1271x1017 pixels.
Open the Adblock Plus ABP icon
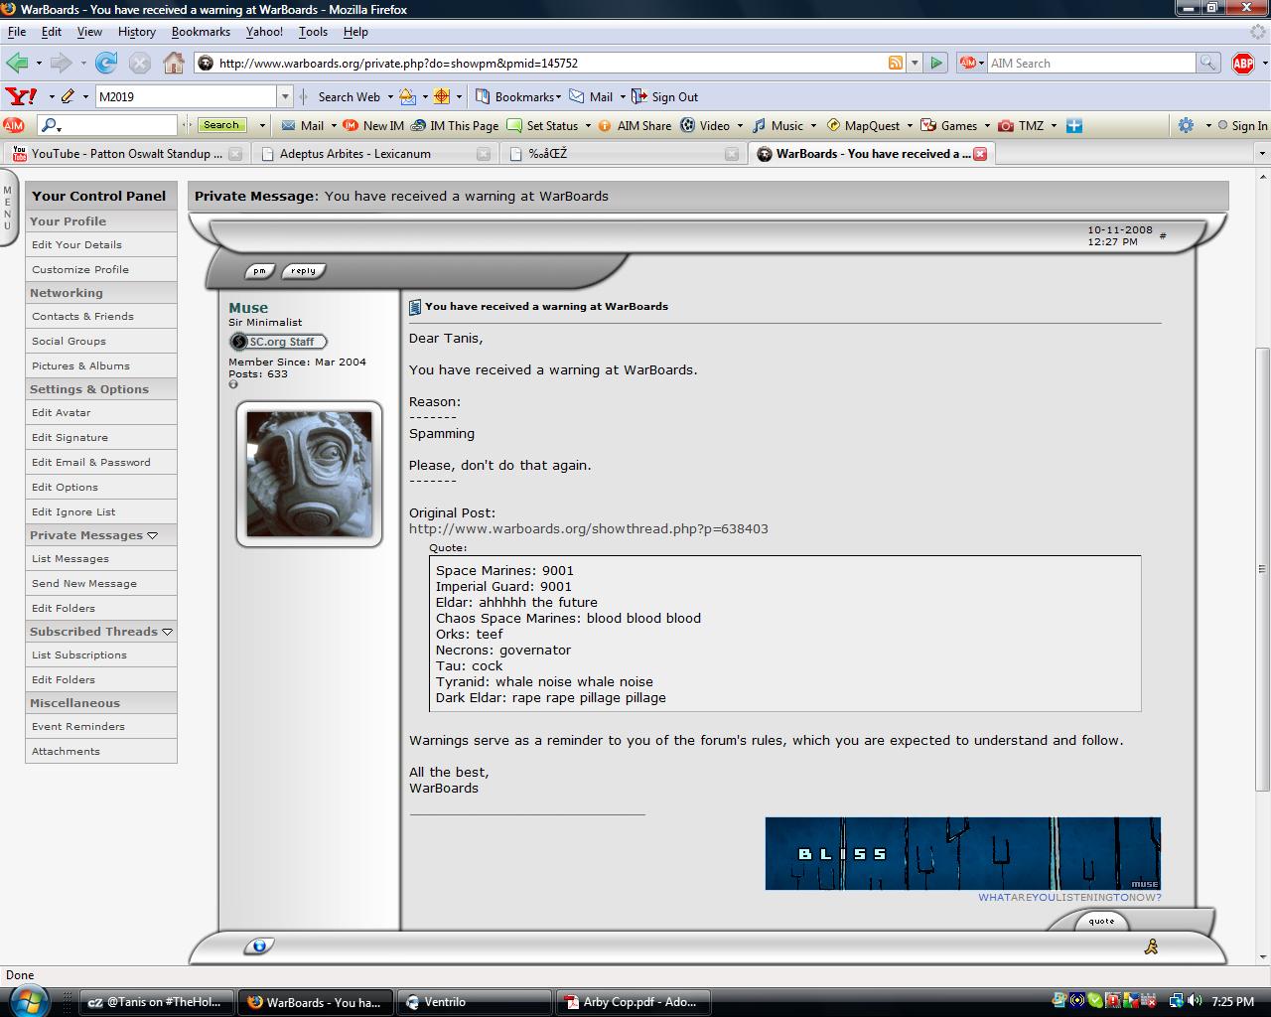1242,64
